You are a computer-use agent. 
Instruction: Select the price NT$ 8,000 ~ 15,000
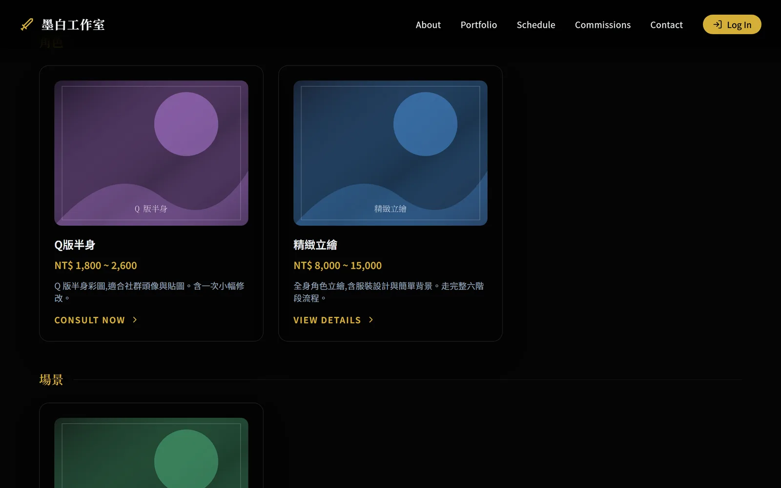(338, 265)
